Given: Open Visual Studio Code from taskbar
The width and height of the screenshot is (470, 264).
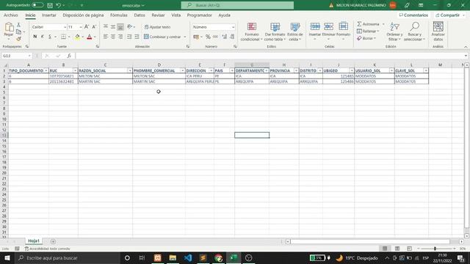Looking at the screenshot, I should (x=188, y=257).
